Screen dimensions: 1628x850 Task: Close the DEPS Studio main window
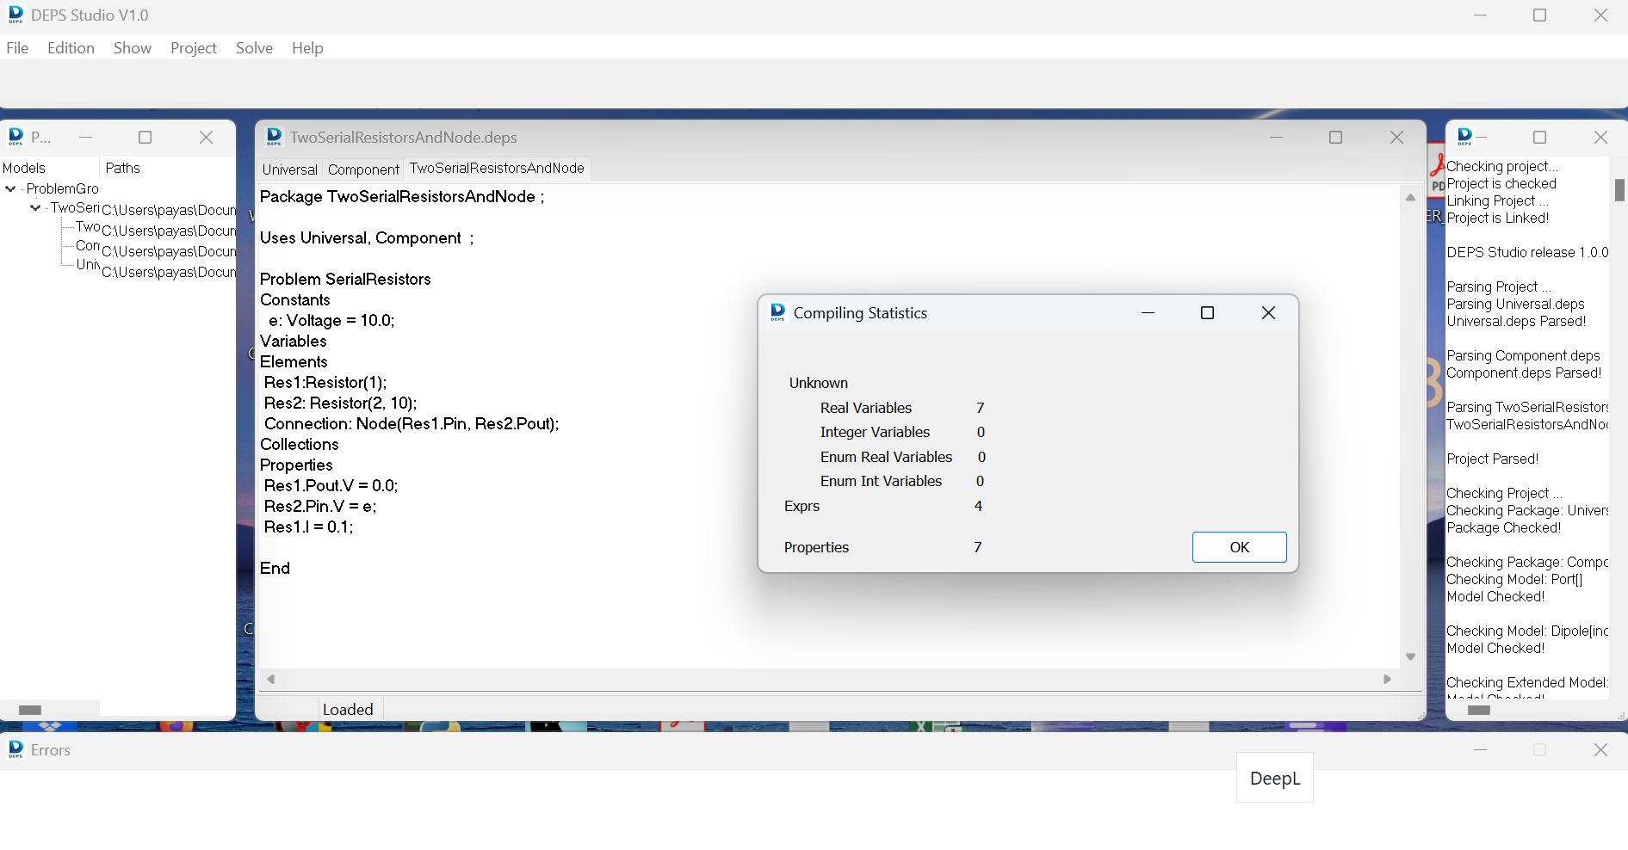pos(1600,15)
